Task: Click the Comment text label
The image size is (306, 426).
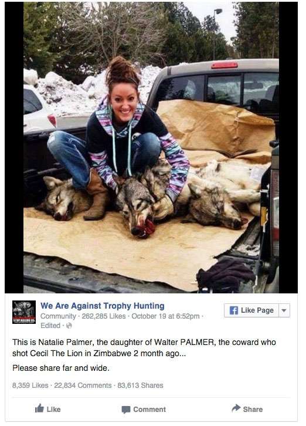Action: [149, 410]
